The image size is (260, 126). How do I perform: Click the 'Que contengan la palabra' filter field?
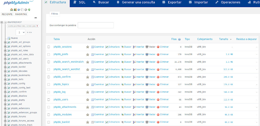coord(96,25)
